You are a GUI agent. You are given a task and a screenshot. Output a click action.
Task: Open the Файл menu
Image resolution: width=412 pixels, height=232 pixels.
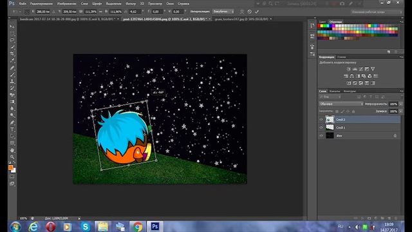click(x=23, y=4)
